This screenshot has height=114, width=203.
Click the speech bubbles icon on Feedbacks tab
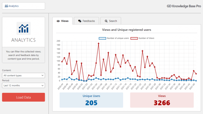[x=80, y=21]
